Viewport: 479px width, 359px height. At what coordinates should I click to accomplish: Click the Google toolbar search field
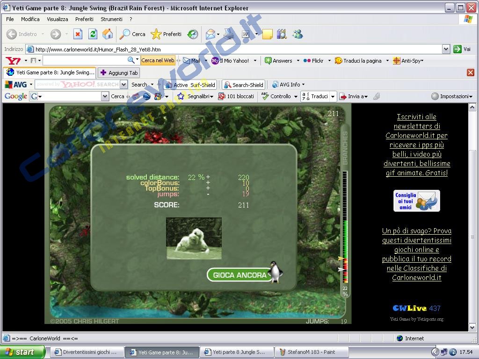[71, 96]
